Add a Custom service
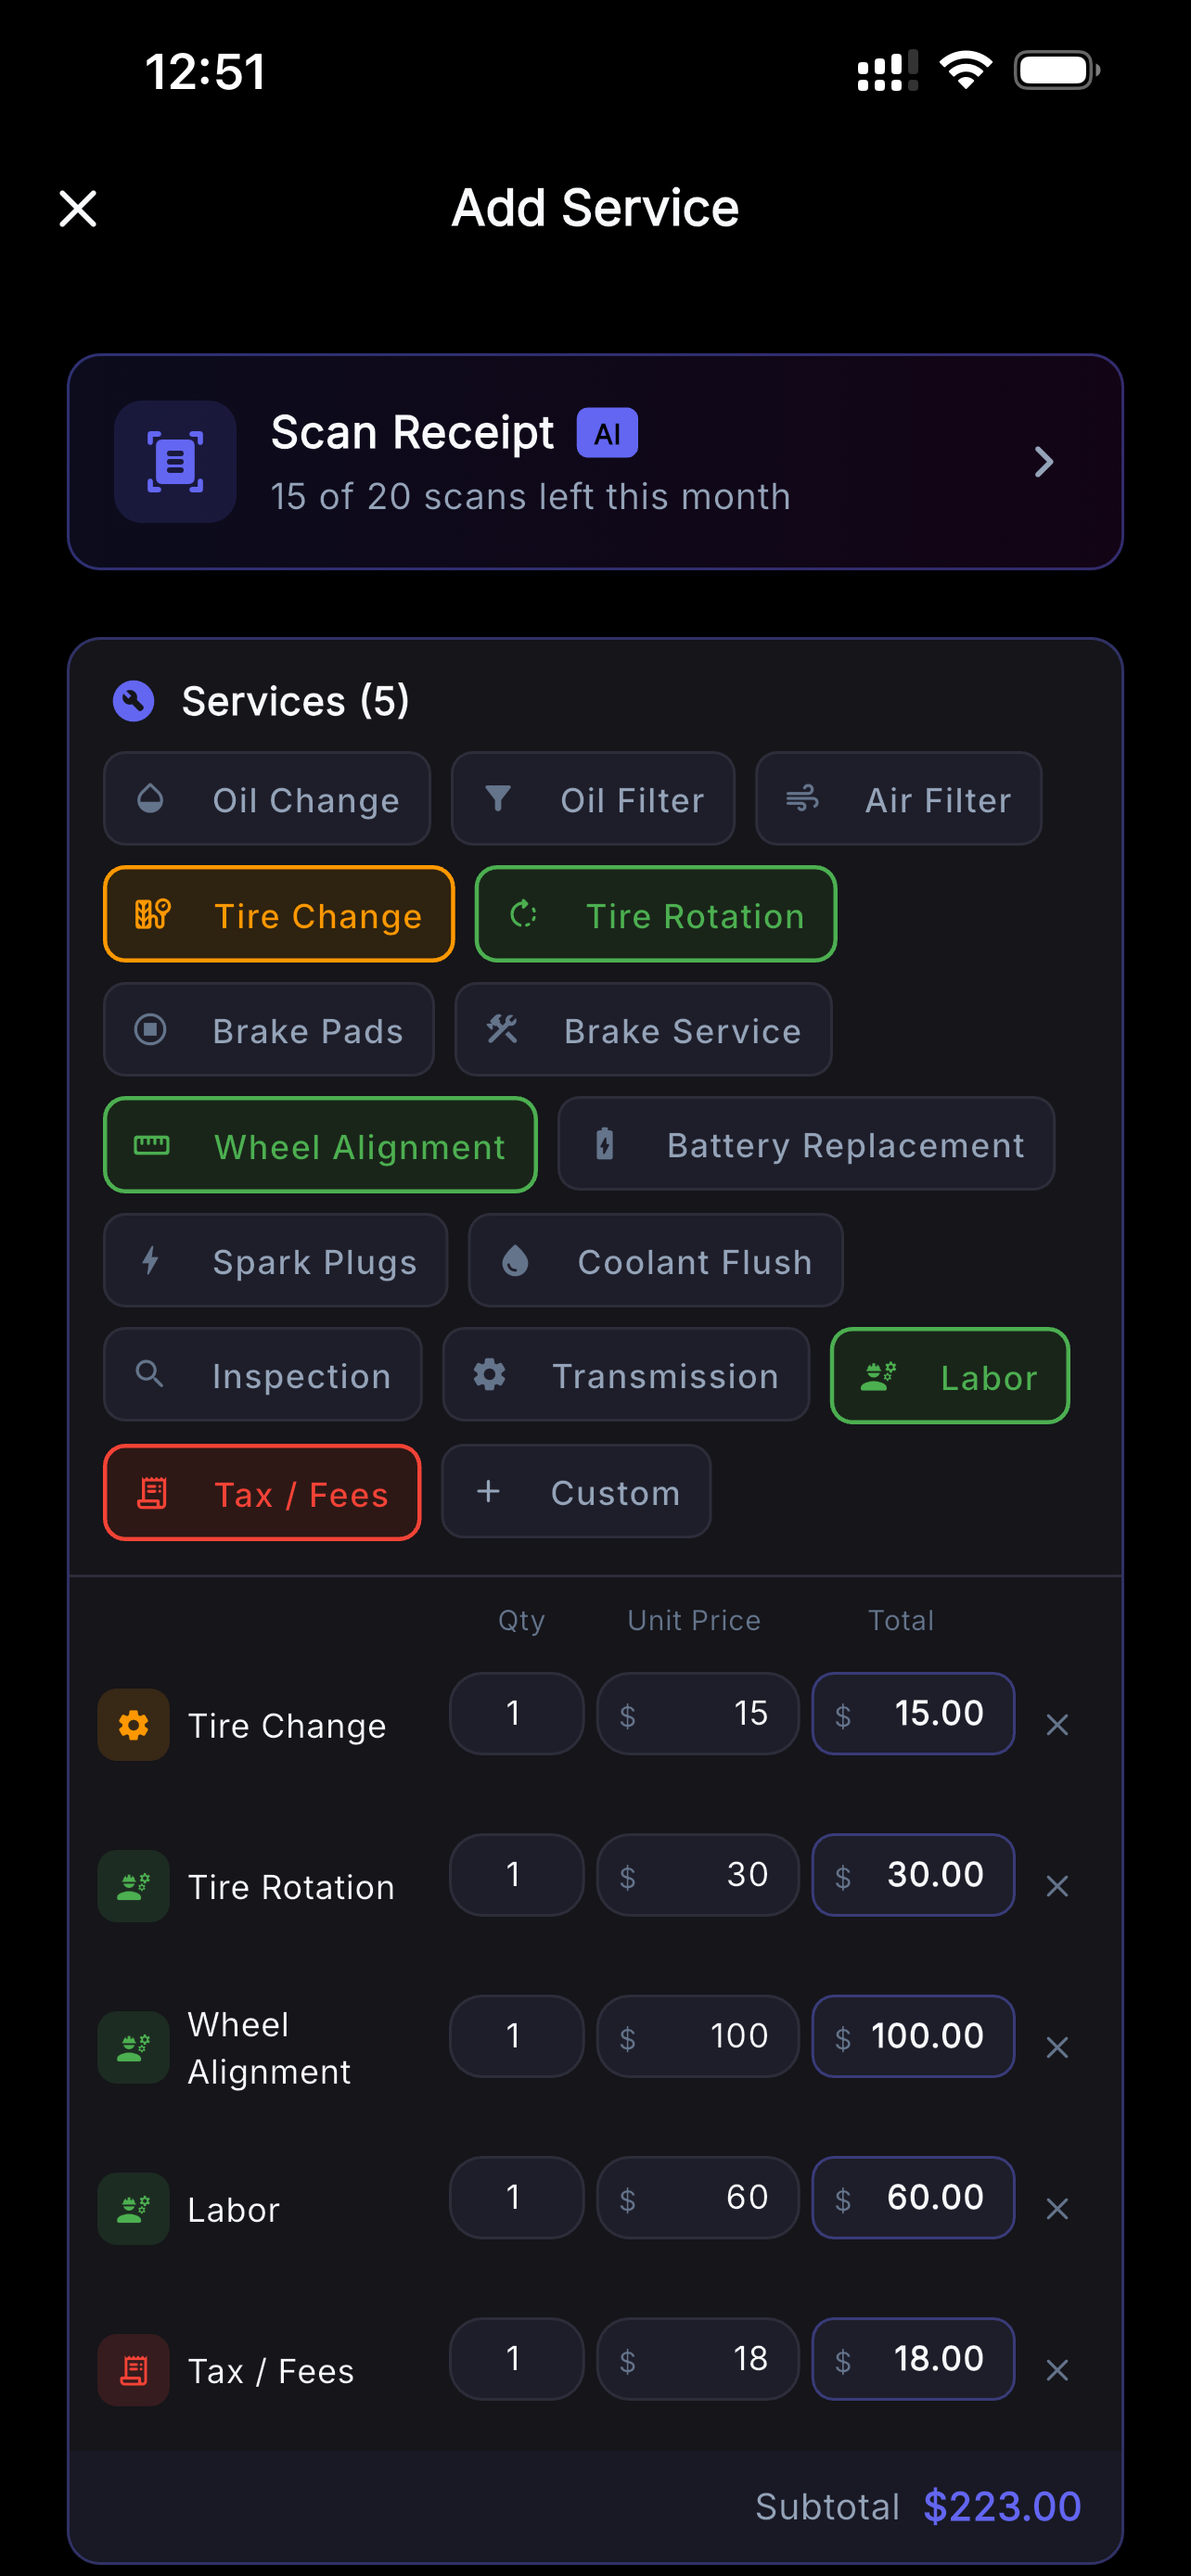1191x2576 pixels. [576, 1491]
